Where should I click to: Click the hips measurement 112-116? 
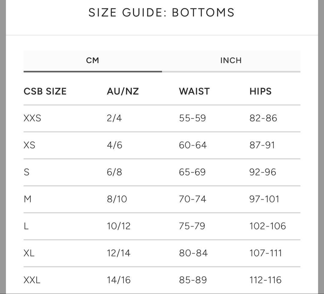[265, 280]
